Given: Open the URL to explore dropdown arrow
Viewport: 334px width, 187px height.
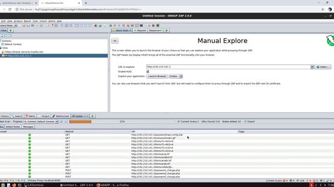Looking at the screenshot, I should point(312,67).
